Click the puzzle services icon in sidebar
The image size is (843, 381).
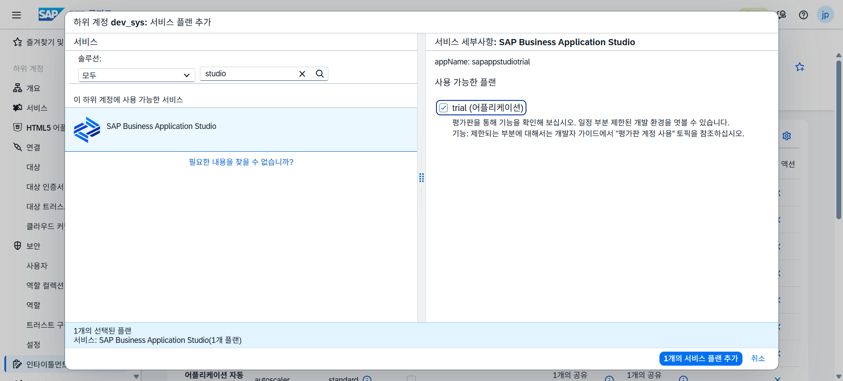(x=18, y=108)
